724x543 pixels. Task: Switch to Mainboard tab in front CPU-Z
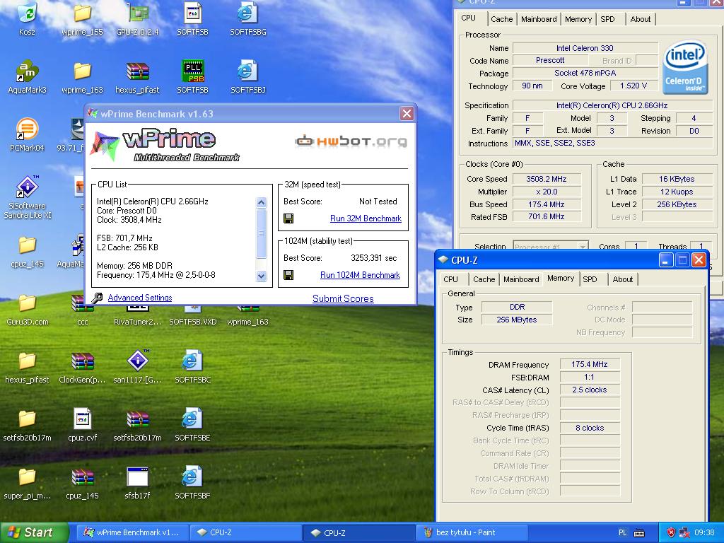click(521, 279)
